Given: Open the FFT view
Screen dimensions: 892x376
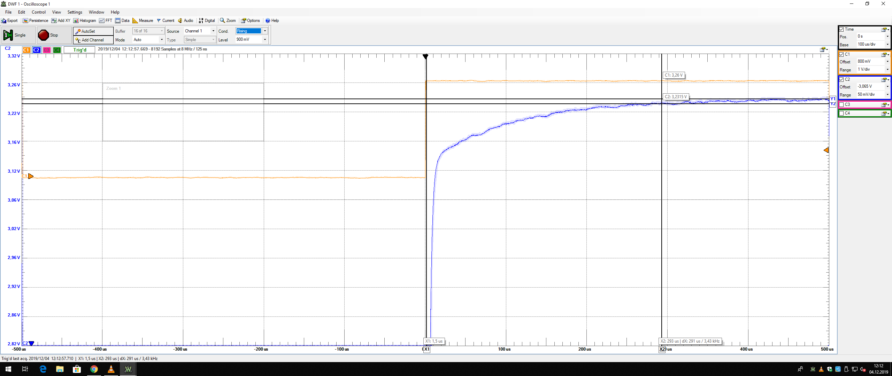Looking at the screenshot, I should click(x=106, y=21).
